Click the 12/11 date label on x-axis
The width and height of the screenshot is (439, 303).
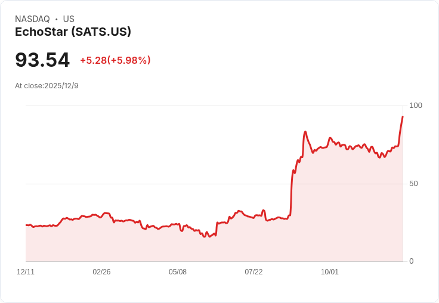point(26,272)
